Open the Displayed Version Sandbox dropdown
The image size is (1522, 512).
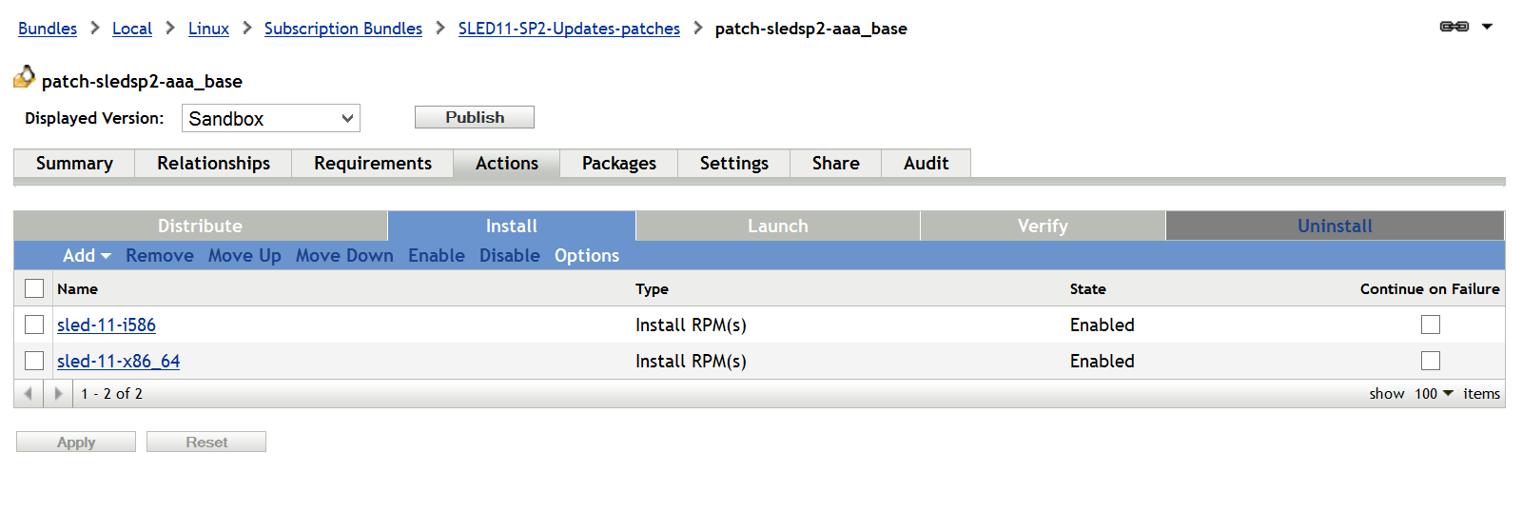click(270, 118)
